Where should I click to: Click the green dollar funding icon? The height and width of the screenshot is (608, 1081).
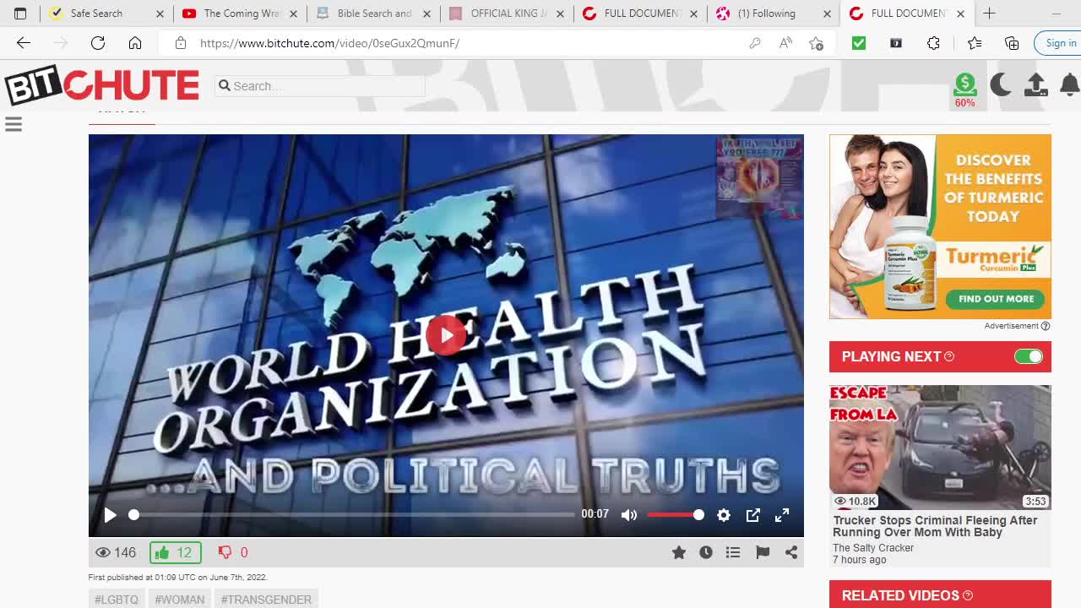964,84
